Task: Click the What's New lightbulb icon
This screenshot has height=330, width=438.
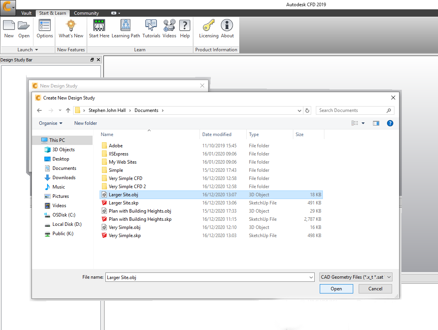Action: 71,26
